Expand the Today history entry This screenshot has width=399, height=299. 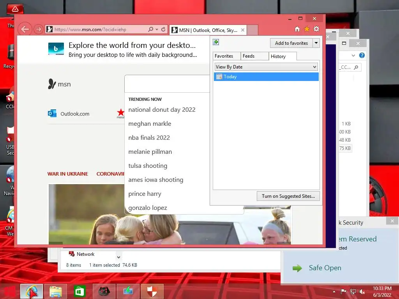pyautogui.click(x=266, y=77)
